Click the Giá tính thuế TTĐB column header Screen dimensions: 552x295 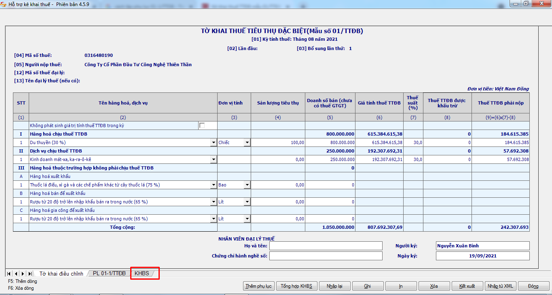click(x=379, y=103)
